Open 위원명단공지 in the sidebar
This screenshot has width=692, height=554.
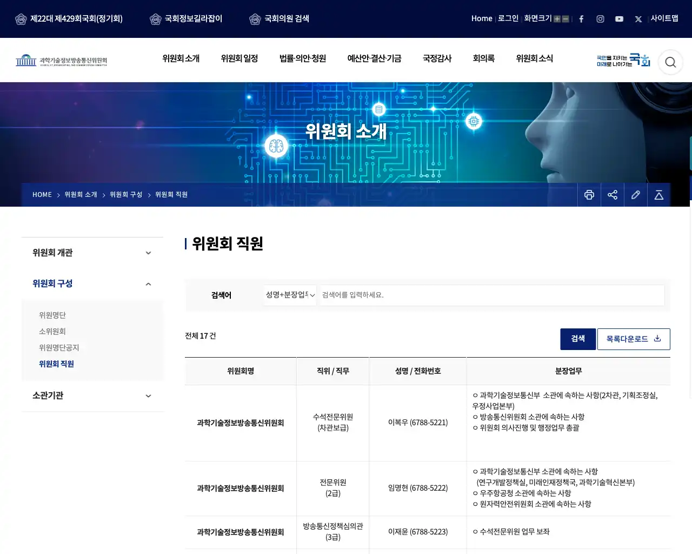click(x=59, y=347)
